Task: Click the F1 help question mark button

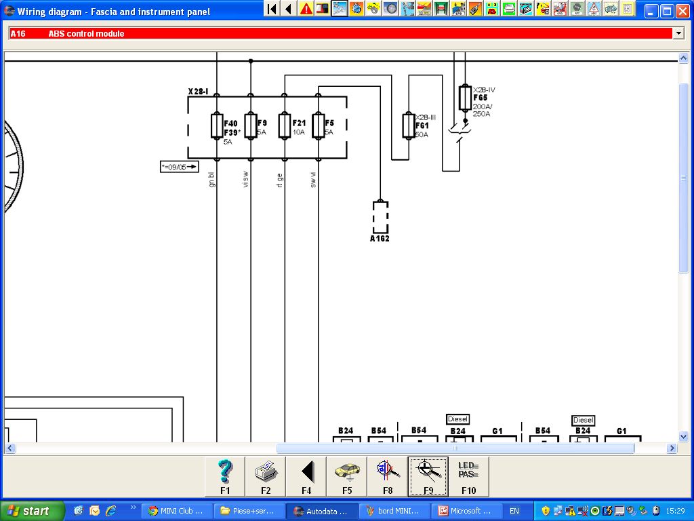Action: (225, 476)
